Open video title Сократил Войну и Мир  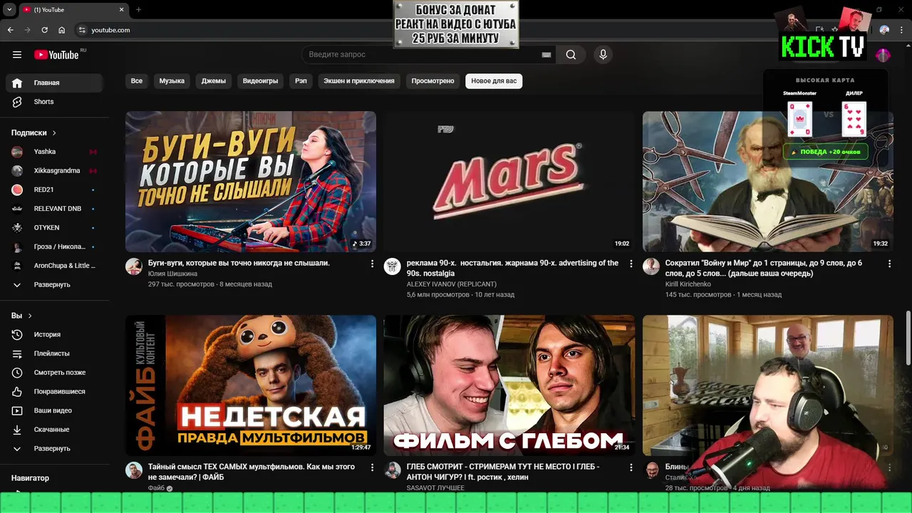pyautogui.click(x=764, y=268)
